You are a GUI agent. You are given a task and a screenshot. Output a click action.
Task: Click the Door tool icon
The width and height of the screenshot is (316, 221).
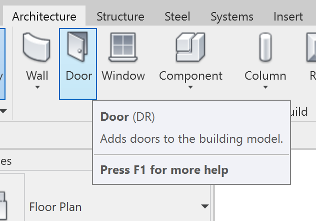pos(78,48)
